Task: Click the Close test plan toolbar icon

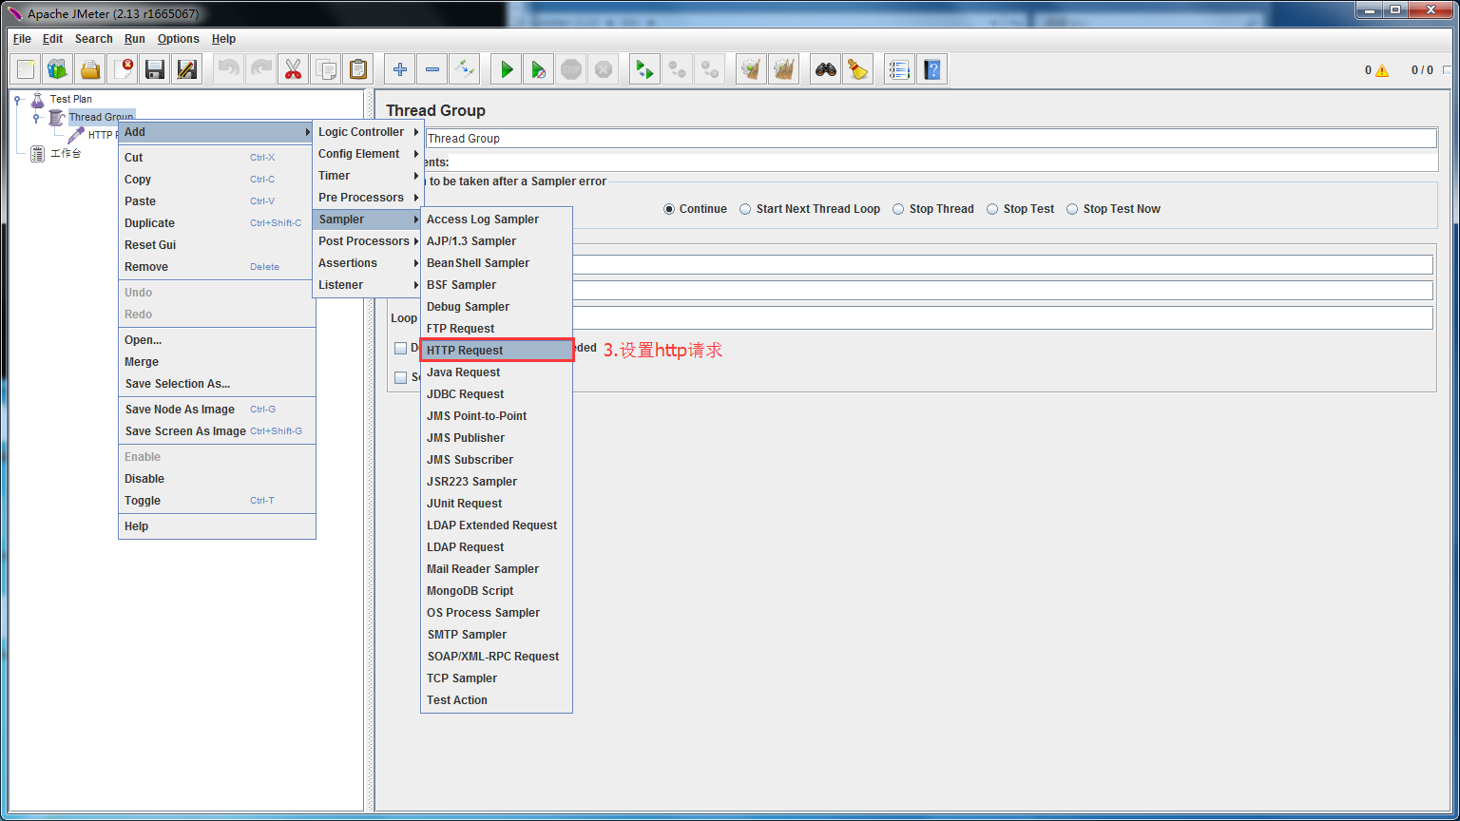Action: 123,69
